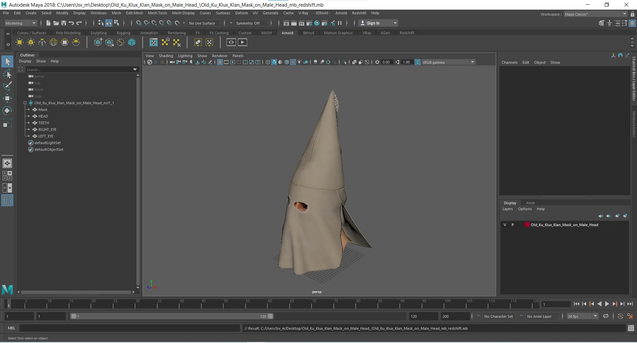Click four-view layout icon

pos(7,176)
